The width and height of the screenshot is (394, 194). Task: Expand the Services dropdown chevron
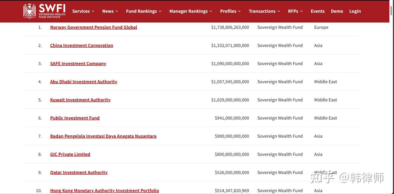(x=93, y=11)
